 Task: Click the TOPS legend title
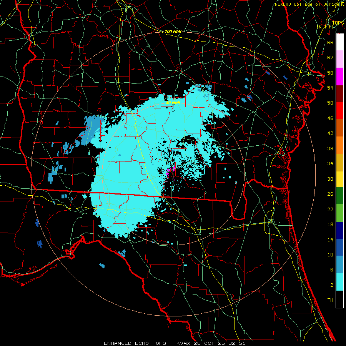[x=338, y=23]
